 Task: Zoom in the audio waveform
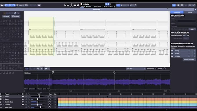(x=42, y=69)
